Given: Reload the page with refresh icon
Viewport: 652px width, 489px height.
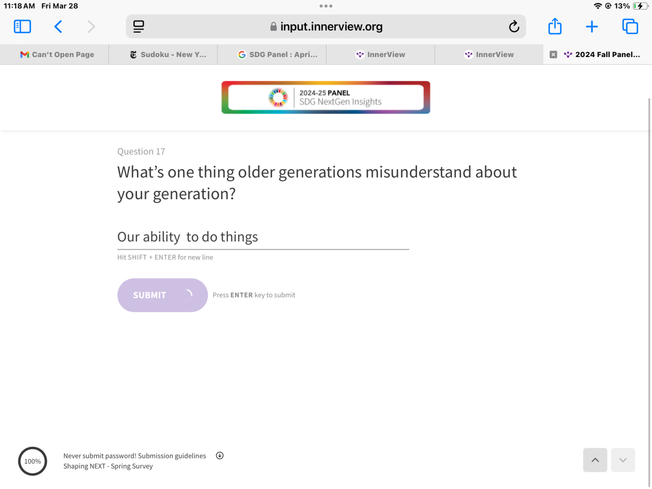Looking at the screenshot, I should click(514, 26).
